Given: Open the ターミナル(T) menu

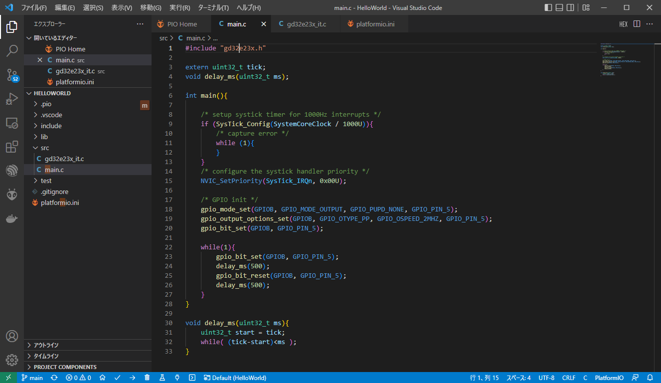Looking at the screenshot, I should click(x=213, y=7).
